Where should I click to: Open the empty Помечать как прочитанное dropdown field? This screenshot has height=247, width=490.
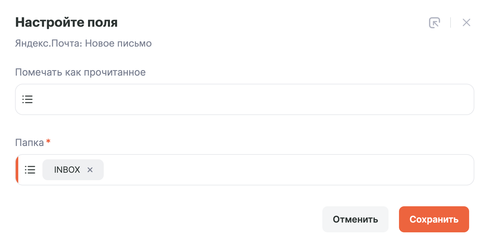pyautogui.click(x=245, y=99)
